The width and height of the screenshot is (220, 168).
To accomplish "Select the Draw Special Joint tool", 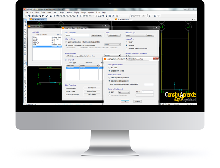I will 25,28.
